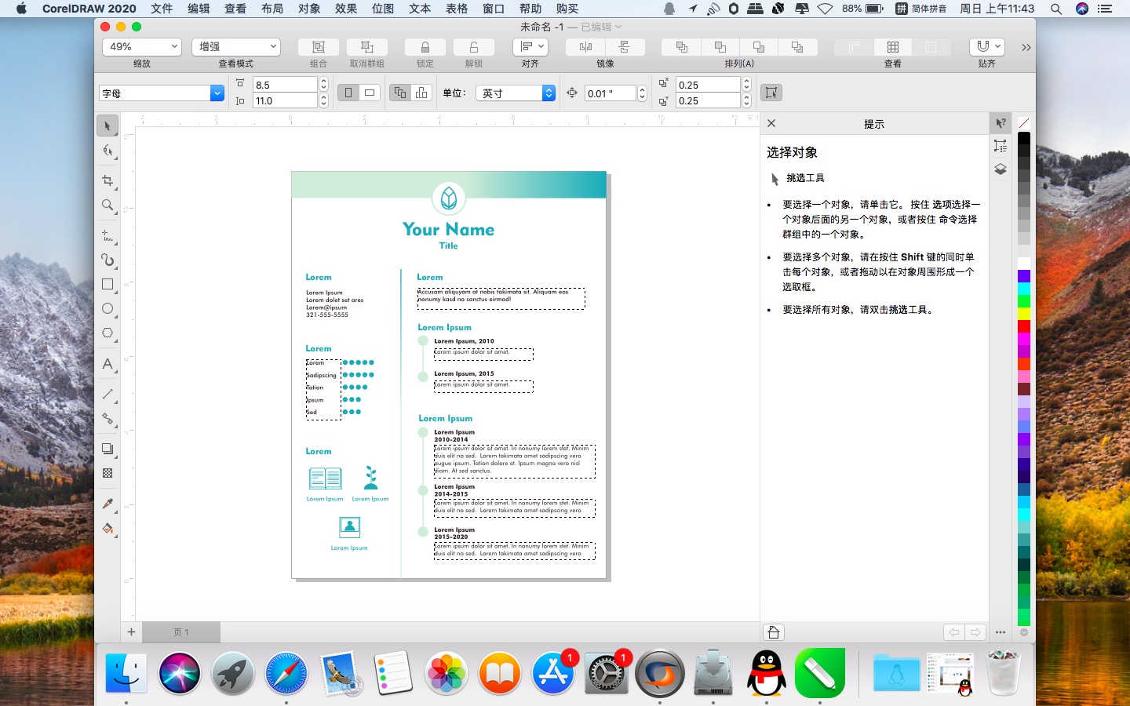The height and width of the screenshot is (706, 1130).
Task: Open the units dropdown showing 英寸
Action: (518, 93)
